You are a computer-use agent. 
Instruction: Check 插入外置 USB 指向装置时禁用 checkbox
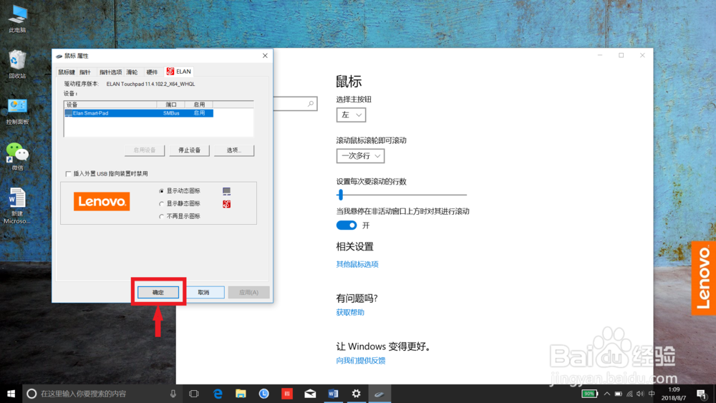[x=68, y=174]
